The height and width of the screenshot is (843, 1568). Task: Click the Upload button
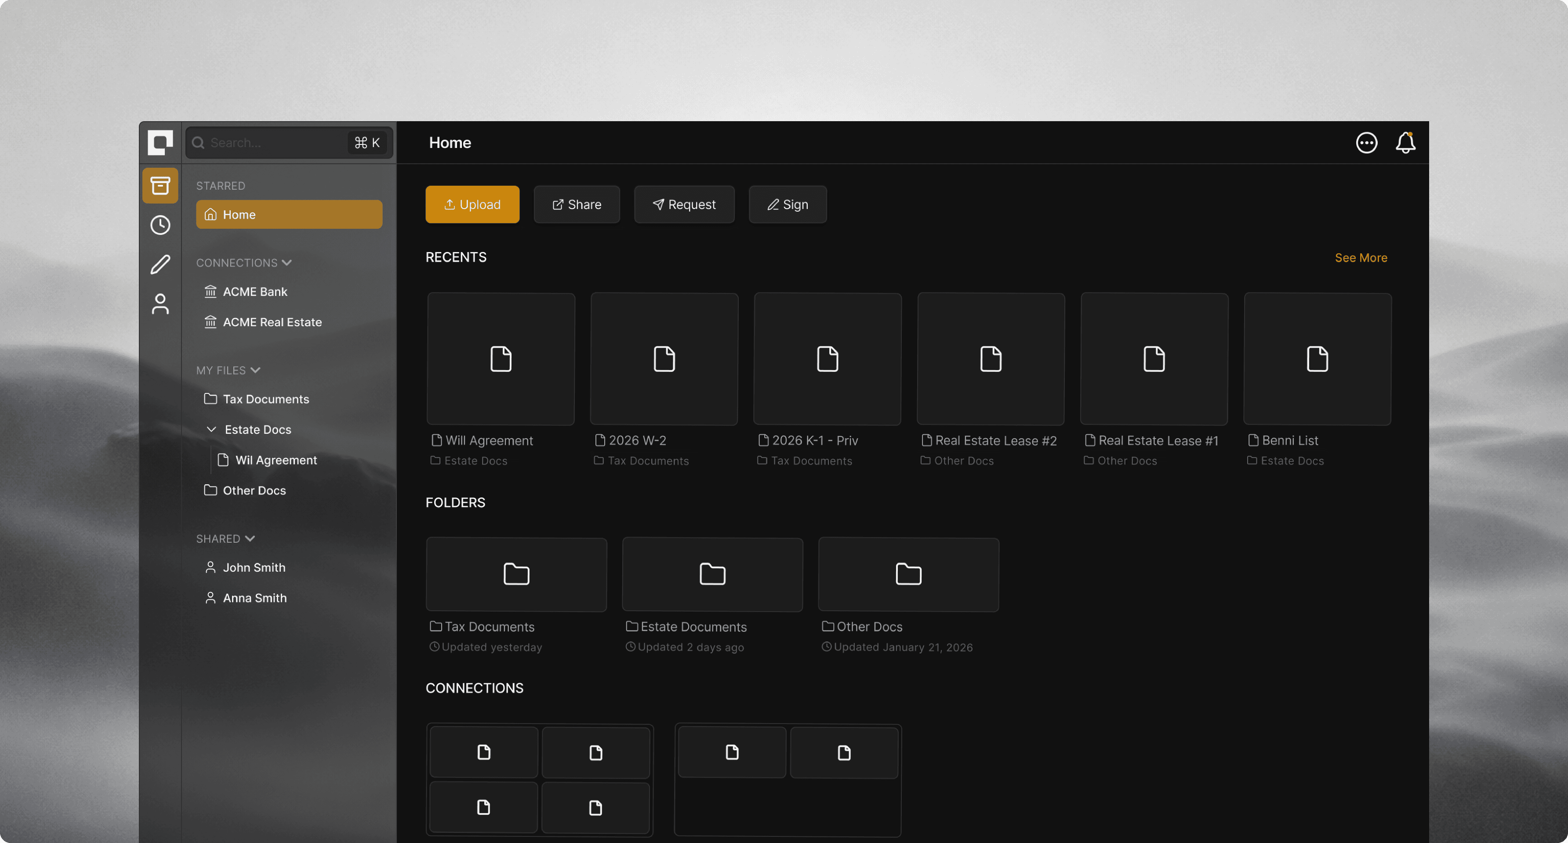[x=472, y=204]
